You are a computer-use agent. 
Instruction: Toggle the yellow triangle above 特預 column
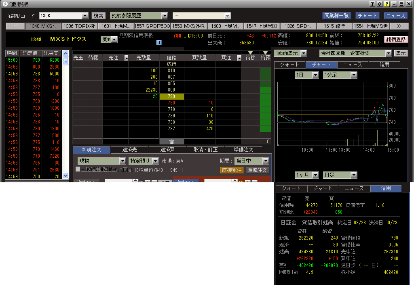pyautogui.click(x=265, y=53)
